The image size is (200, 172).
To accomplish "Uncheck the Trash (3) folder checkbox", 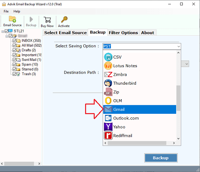I will coord(14,74).
